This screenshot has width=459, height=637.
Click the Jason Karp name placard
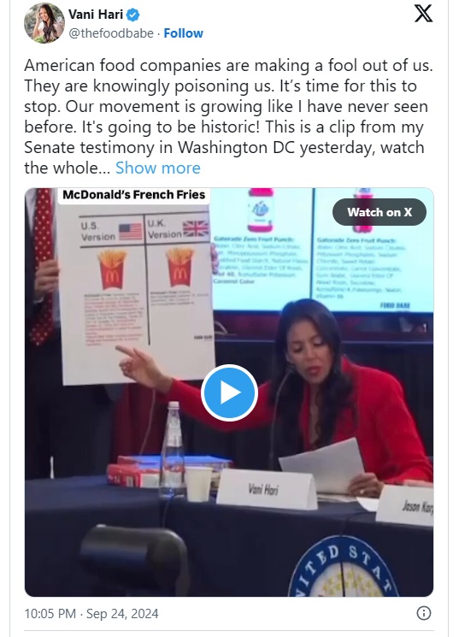pos(404,505)
